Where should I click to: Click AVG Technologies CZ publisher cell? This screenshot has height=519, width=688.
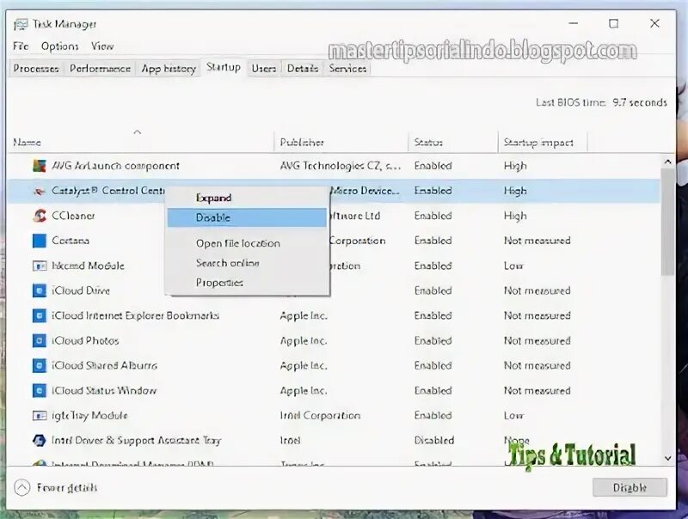tap(340, 166)
